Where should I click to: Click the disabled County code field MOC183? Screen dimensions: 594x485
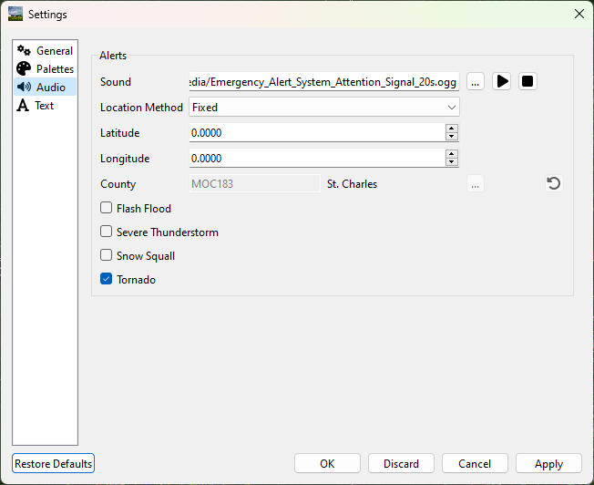pyautogui.click(x=254, y=183)
